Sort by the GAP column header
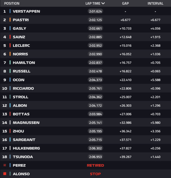This screenshot has width=171, height=178. (125, 3)
